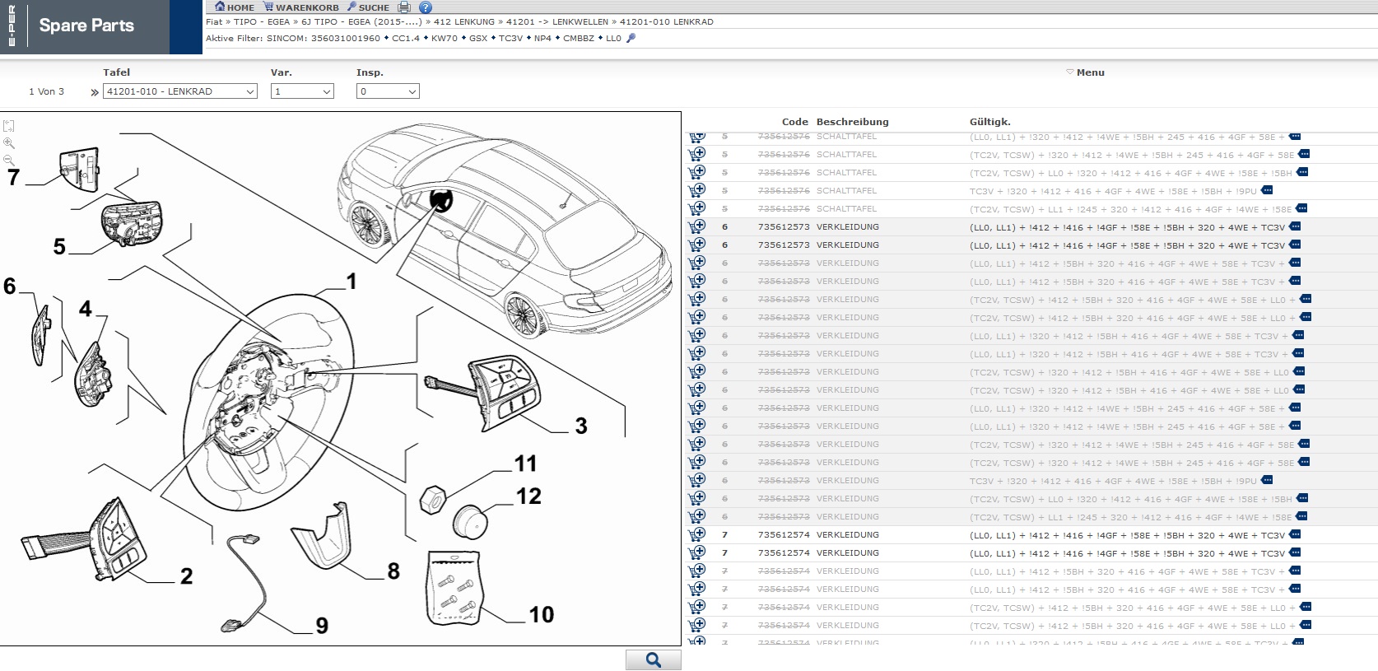
Task: Click the double-arrow next to Tafel selector
Action: click(95, 92)
